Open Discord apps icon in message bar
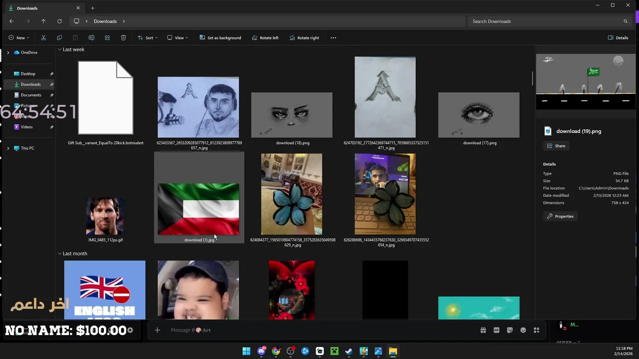The width and height of the screenshot is (639, 359). coord(537,330)
